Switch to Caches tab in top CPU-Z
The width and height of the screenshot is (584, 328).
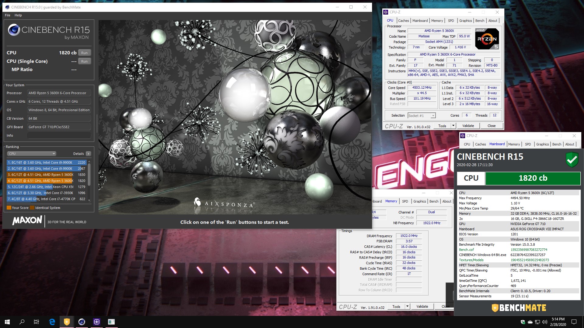coord(403,21)
